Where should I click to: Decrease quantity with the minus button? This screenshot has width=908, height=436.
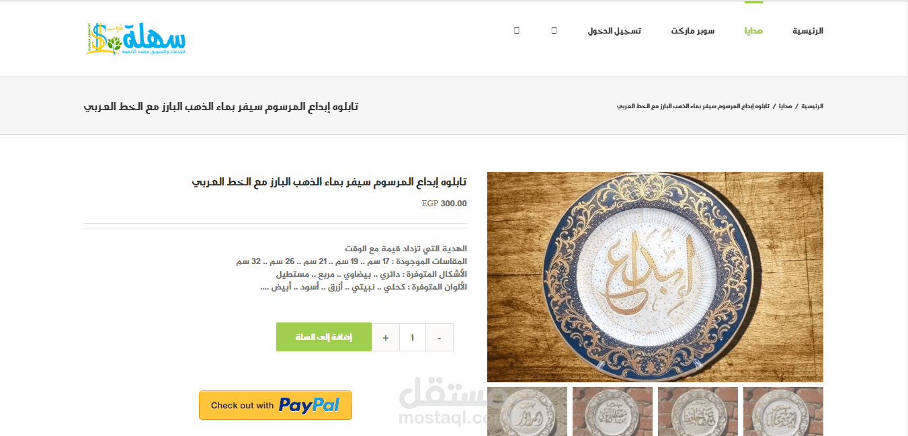pyautogui.click(x=440, y=337)
